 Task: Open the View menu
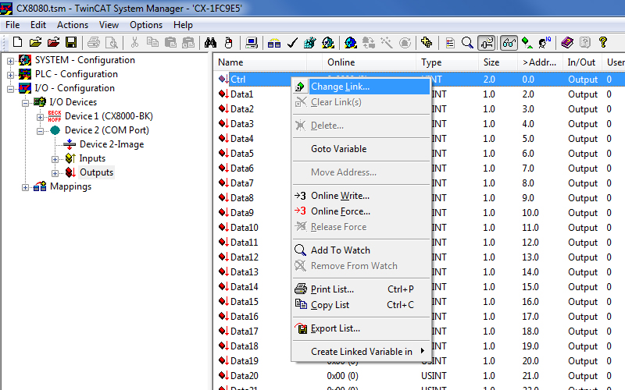coord(109,25)
